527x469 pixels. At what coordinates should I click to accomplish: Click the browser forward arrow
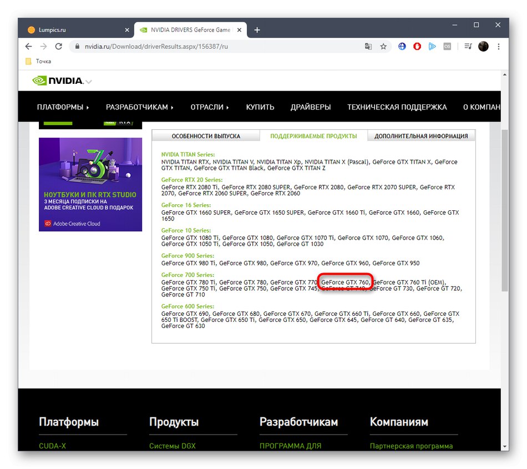point(43,47)
